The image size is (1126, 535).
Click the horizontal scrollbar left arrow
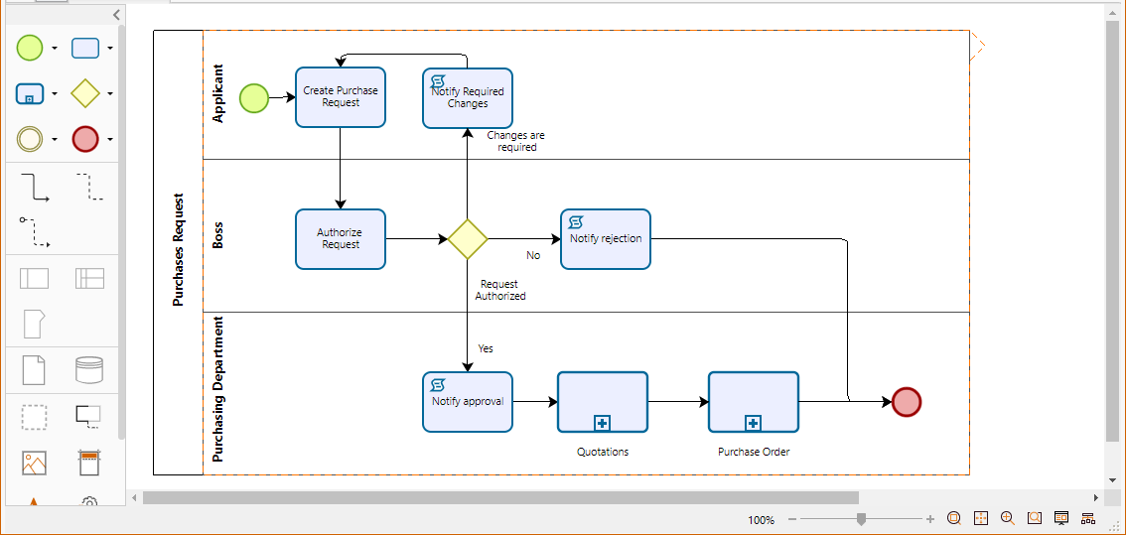pyautogui.click(x=134, y=497)
